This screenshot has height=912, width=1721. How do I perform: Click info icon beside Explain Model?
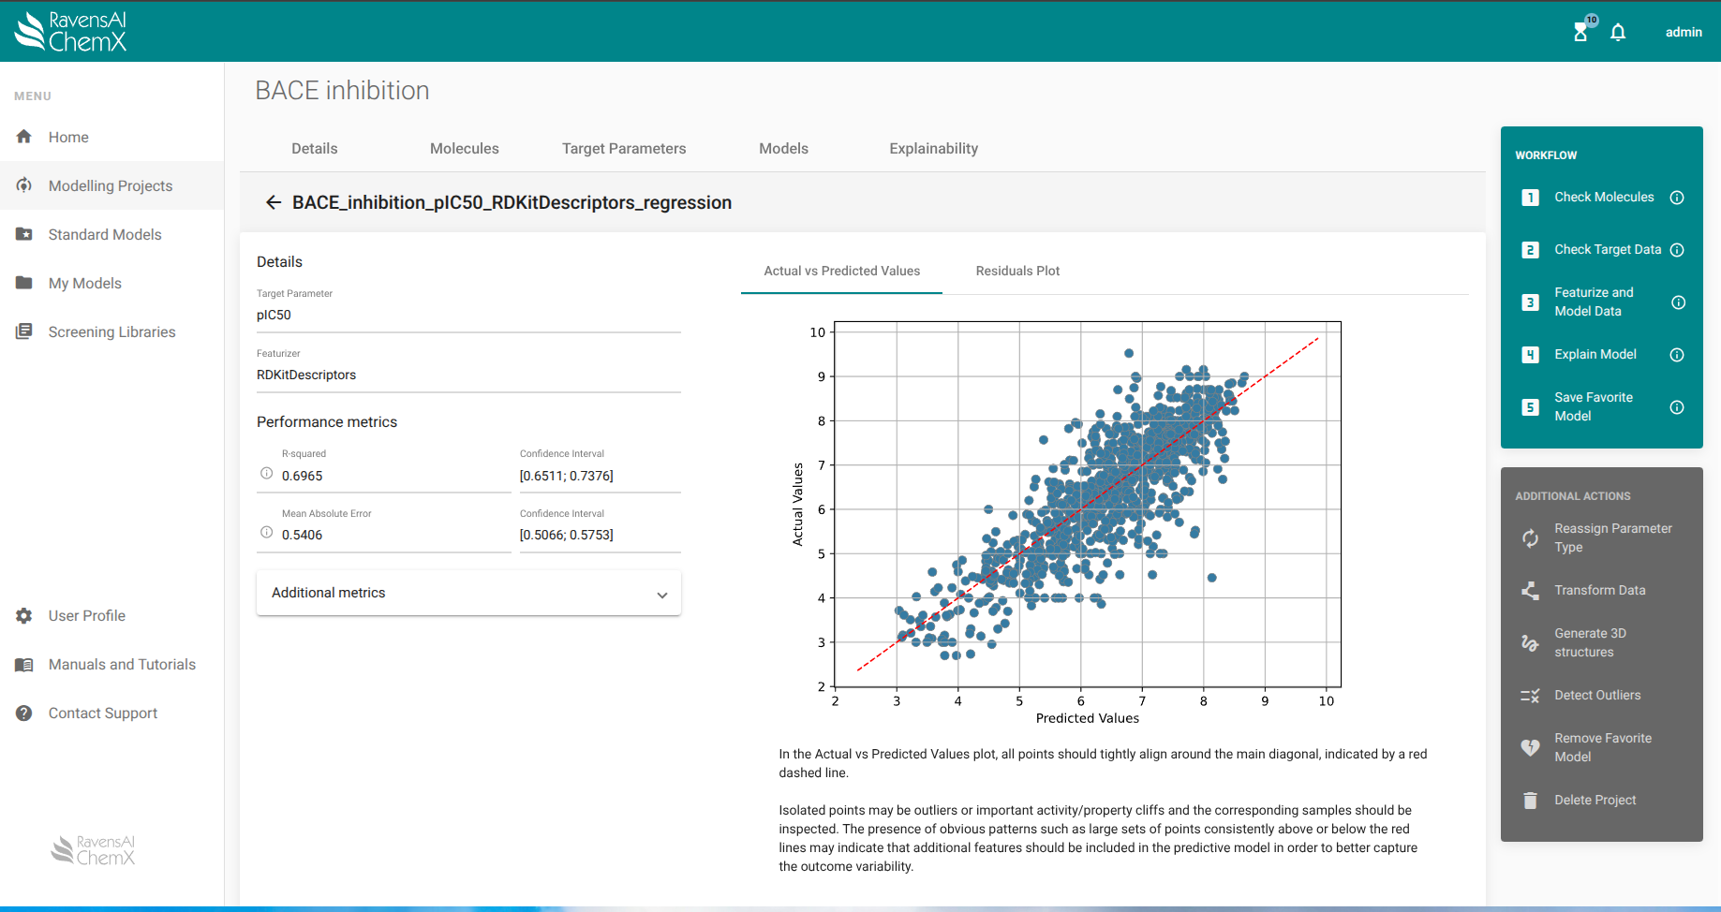pyautogui.click(x=1677, y=355)
